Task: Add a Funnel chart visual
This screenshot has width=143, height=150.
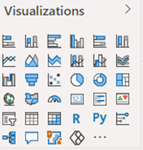Action: pos(32,80)
